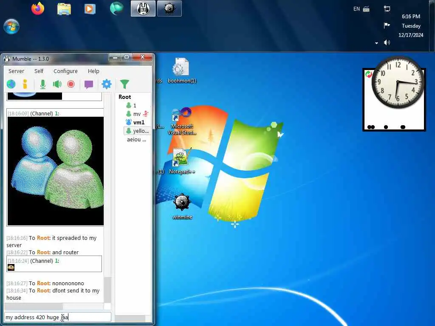Click the muted icon next to mv

pyautogui.click(x=146, y=114)
